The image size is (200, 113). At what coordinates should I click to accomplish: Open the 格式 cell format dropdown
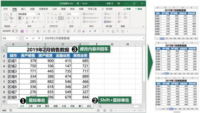tap(108, 22)
